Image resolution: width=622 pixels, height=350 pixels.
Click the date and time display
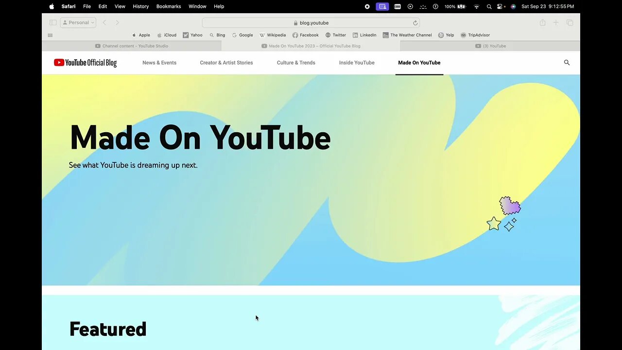click(x=548, y=6)
